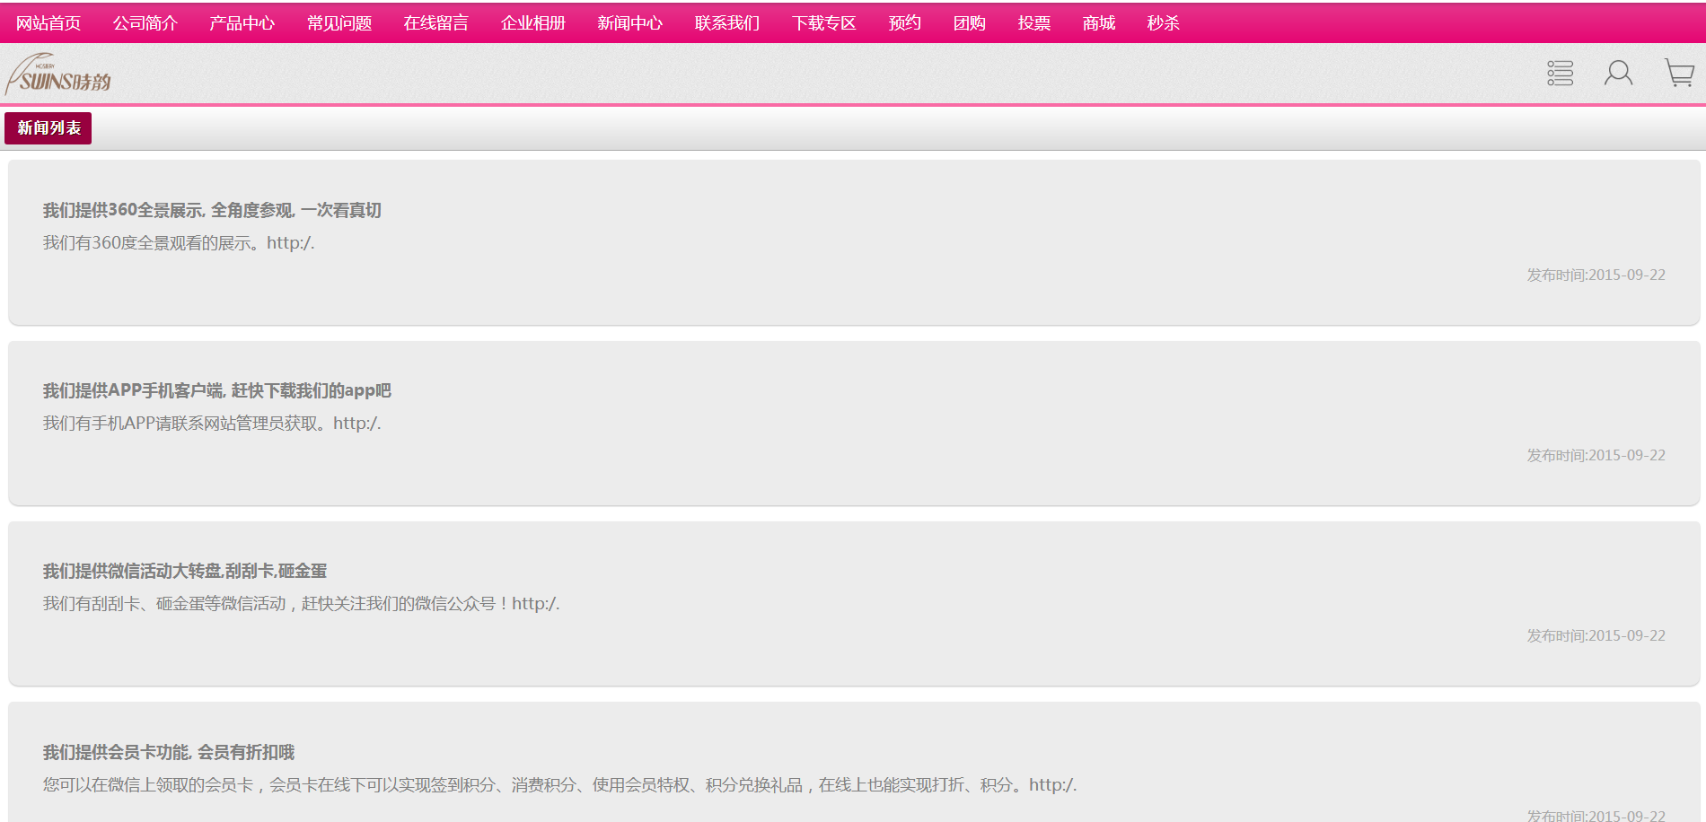Click summary 您可以在微信上领取的会员卡

pos(560,785)
